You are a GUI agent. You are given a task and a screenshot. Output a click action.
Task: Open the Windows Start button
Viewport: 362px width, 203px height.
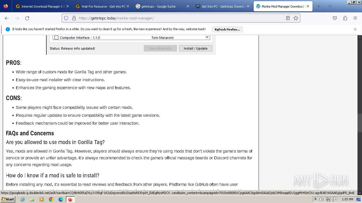(8, 199)
